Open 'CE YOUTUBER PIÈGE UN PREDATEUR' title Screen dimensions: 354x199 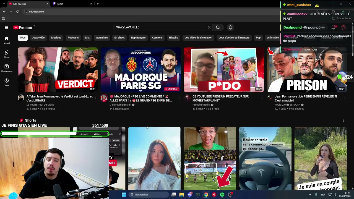click(221, 98)
